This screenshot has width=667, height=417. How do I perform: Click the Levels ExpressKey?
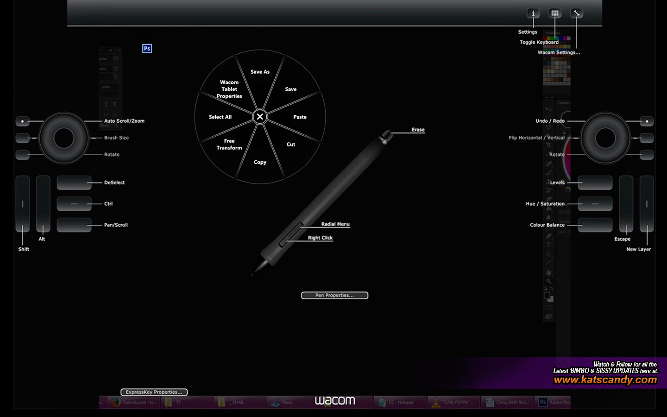(595, 183)
